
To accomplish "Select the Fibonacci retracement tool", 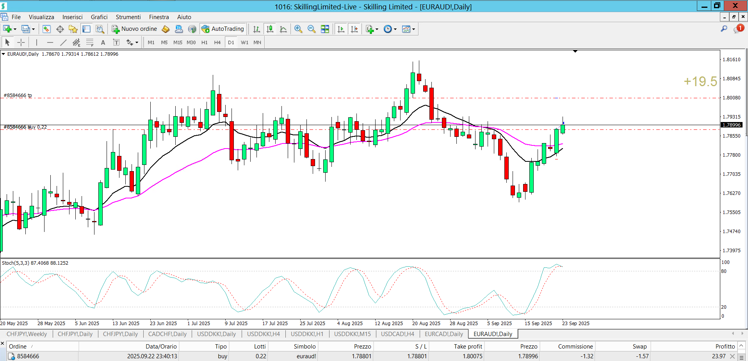I will (x=90, y=42).
